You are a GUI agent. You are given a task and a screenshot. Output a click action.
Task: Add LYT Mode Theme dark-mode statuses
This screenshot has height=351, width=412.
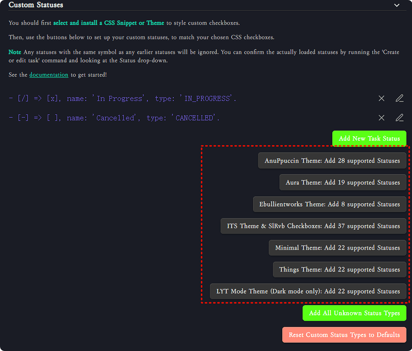pyautogui.click(x=308, y=291)
